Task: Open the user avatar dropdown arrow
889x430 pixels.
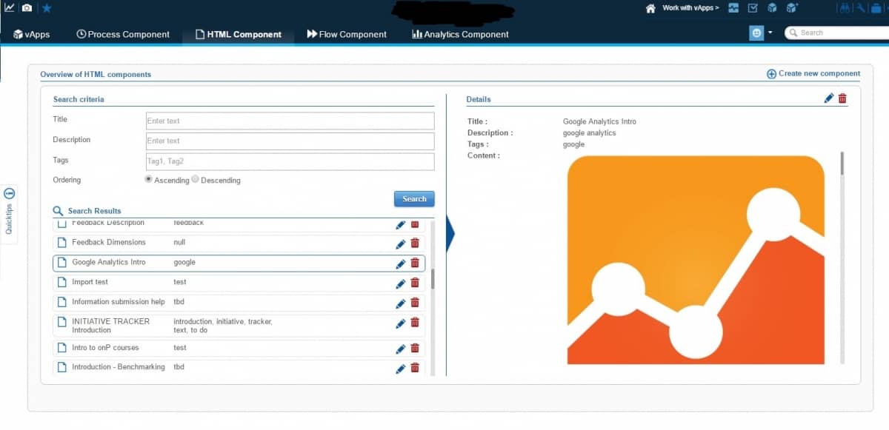Action: pos(770,33)
